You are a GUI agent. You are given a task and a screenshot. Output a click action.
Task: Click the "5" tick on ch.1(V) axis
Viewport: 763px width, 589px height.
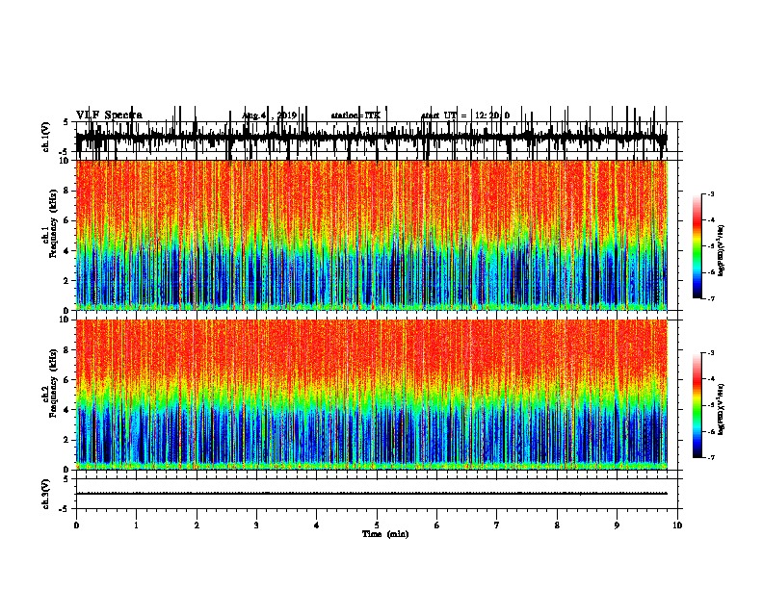tap(66, 122)
